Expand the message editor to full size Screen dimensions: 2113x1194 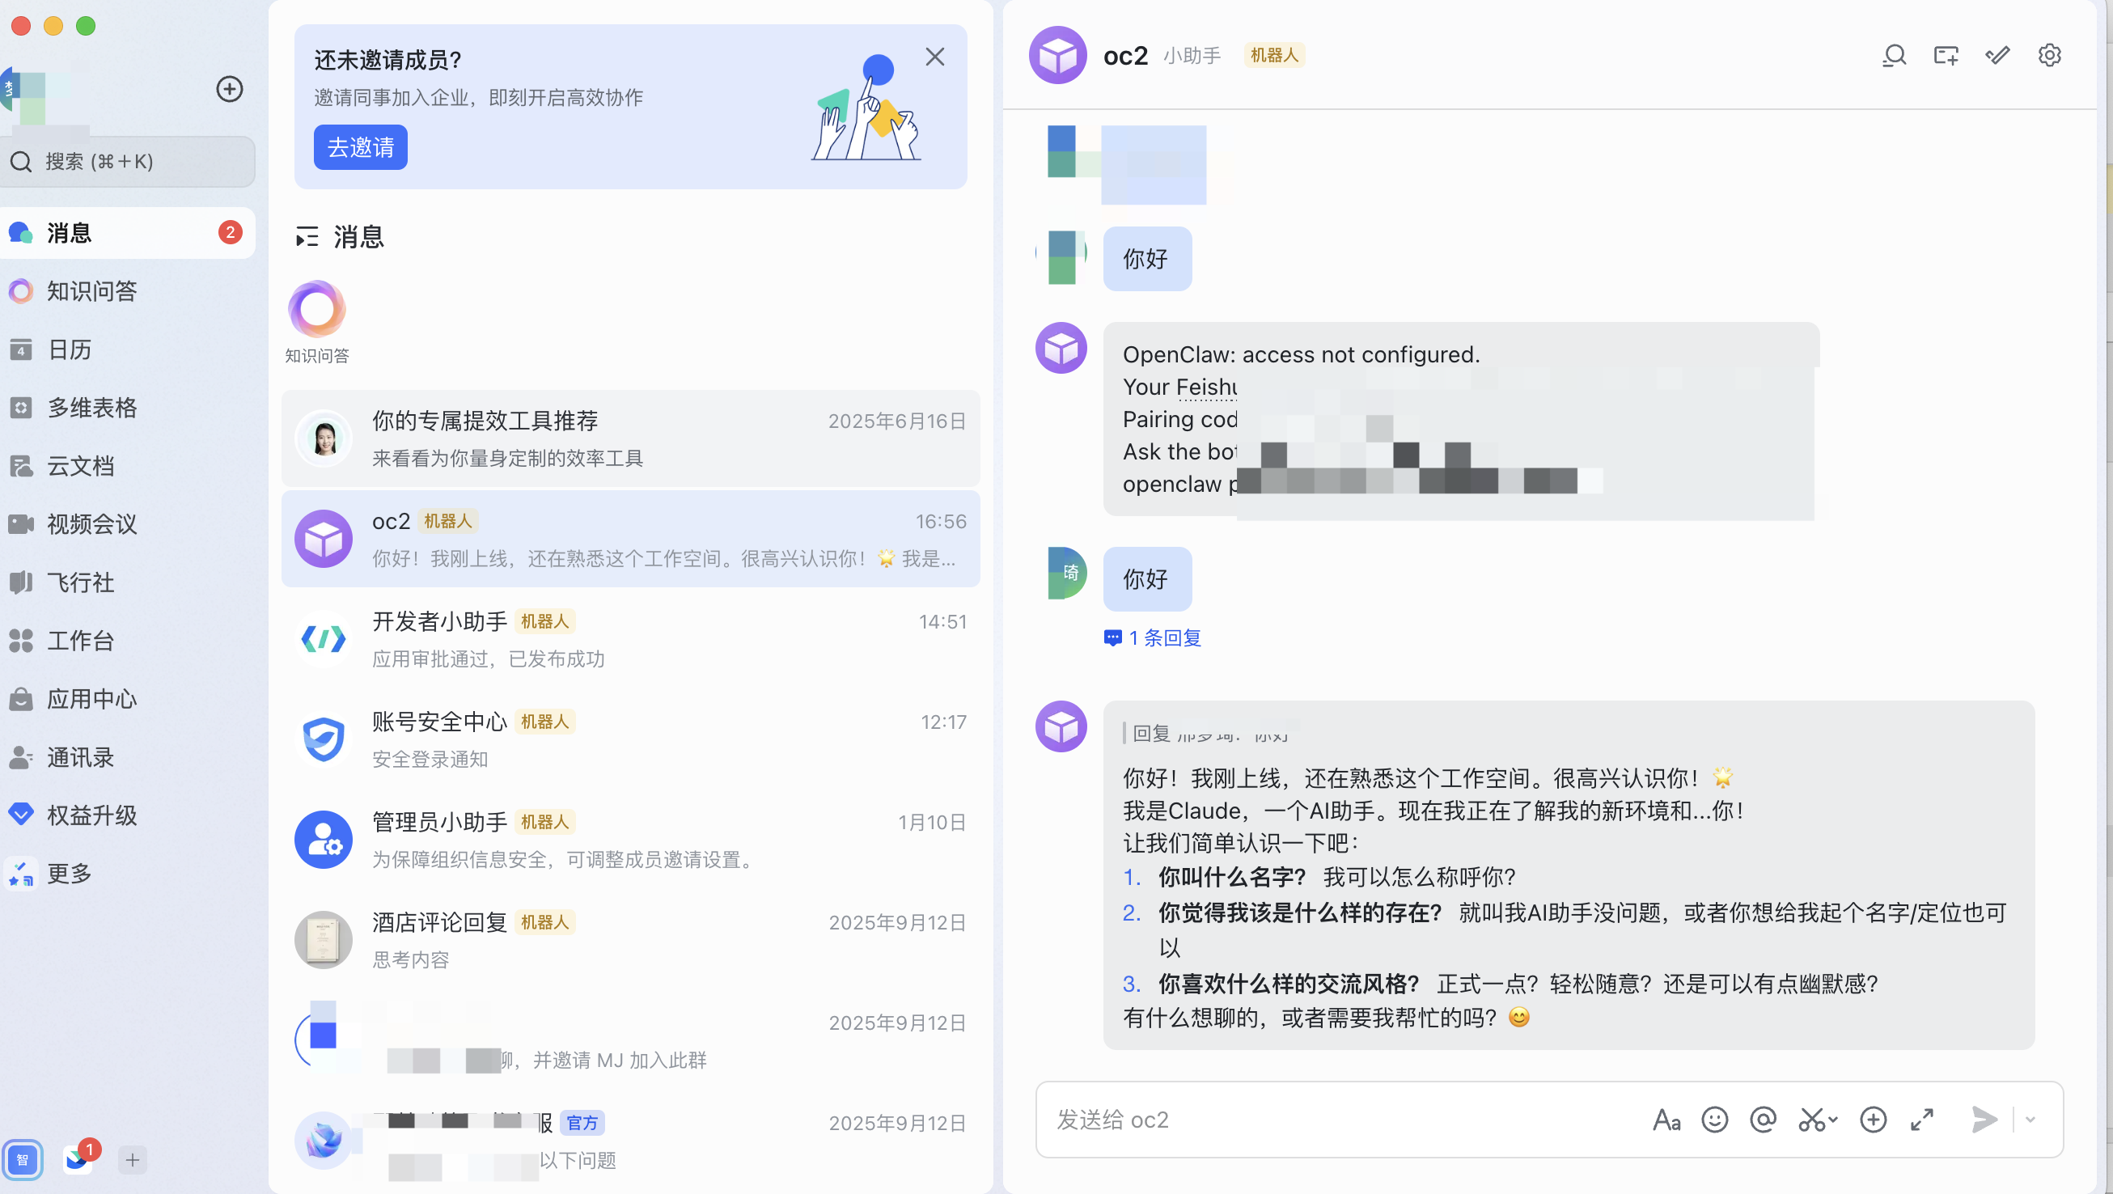1922,1120
